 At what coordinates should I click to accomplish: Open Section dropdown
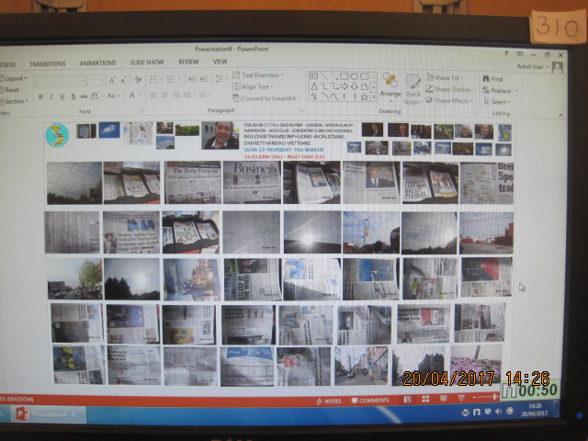[15, 101]
